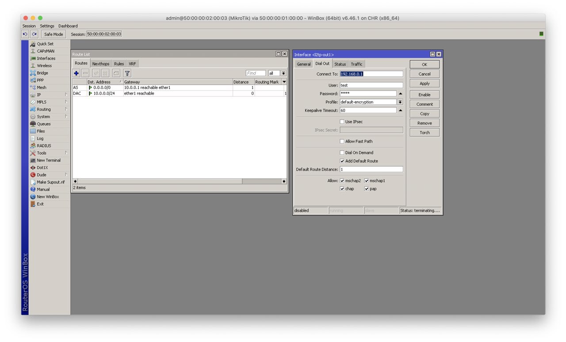
Task: Open Dot1X sidebar entry
Action: pyautogui.click(x=42, y=168)
